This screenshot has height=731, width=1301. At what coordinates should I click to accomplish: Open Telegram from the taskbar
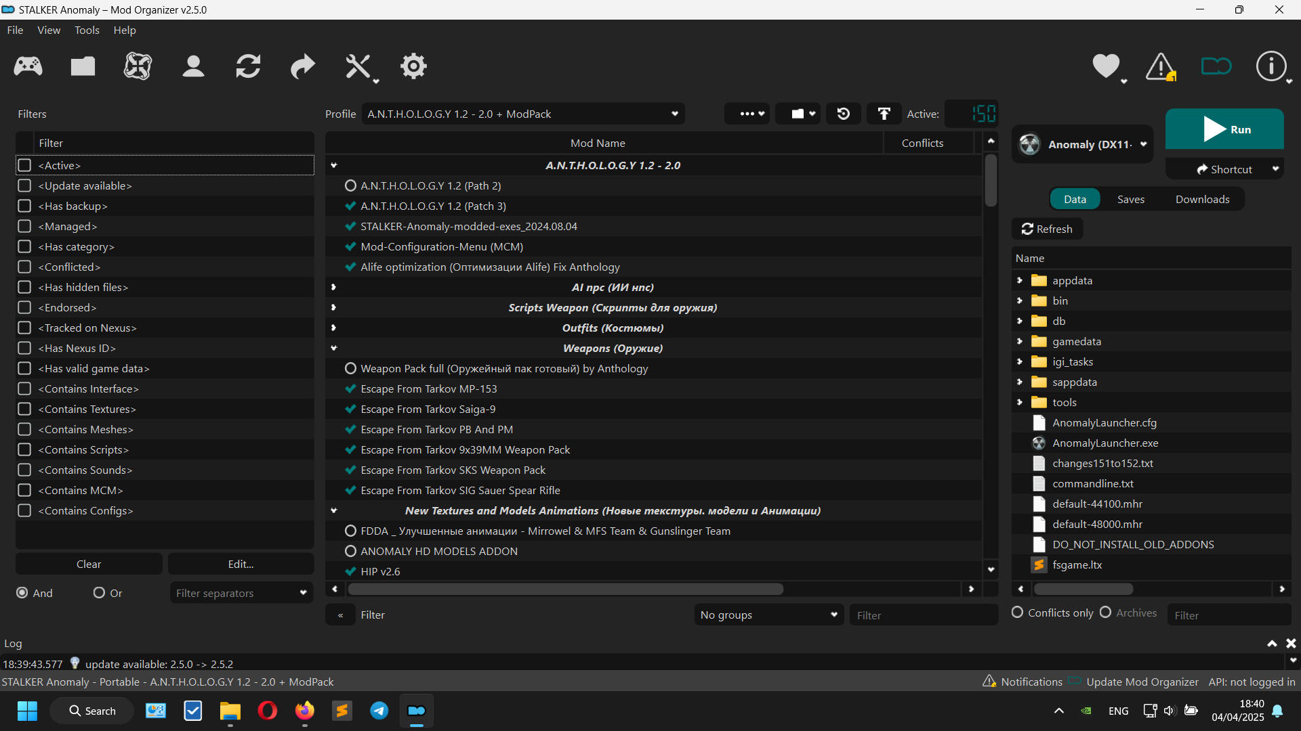tap(379, 711)
